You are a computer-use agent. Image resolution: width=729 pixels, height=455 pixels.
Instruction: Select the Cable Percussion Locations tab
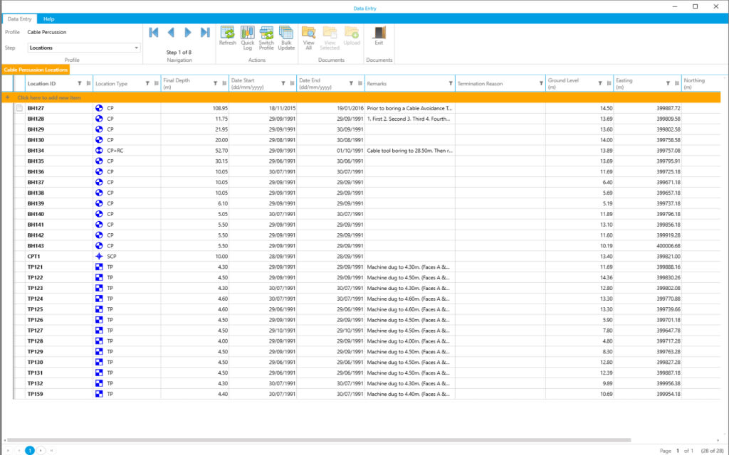click(x=36, y=70)
